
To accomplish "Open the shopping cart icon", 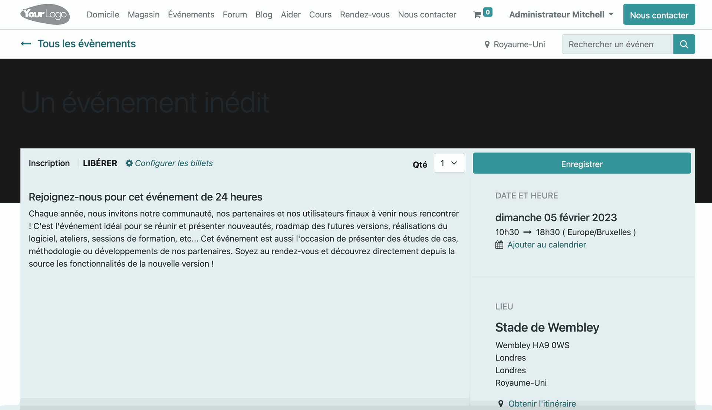I will click(477, 15).
